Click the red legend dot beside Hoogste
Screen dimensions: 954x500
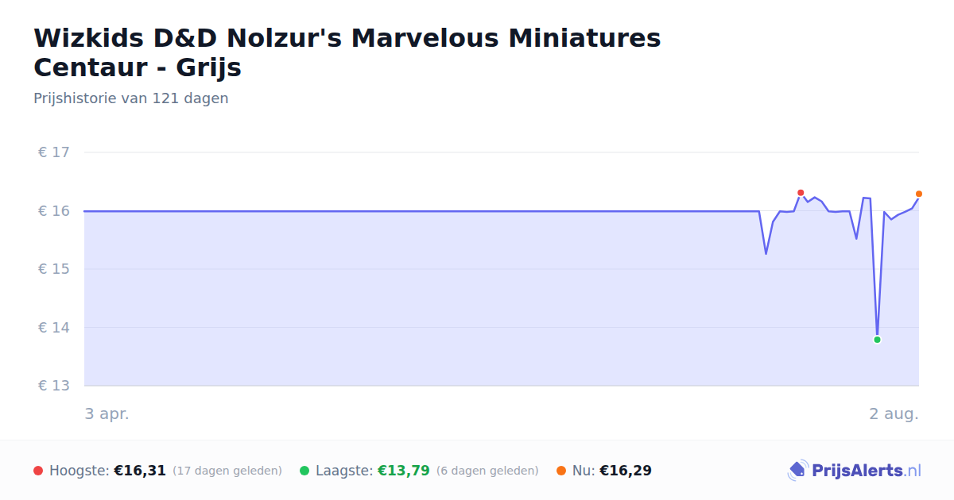point(38,471)
